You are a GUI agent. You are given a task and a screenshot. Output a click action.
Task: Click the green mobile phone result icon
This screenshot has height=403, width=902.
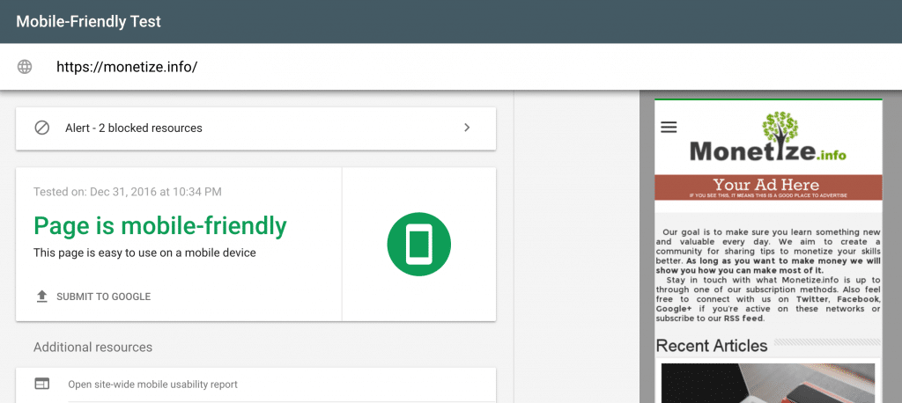[418, 245]
